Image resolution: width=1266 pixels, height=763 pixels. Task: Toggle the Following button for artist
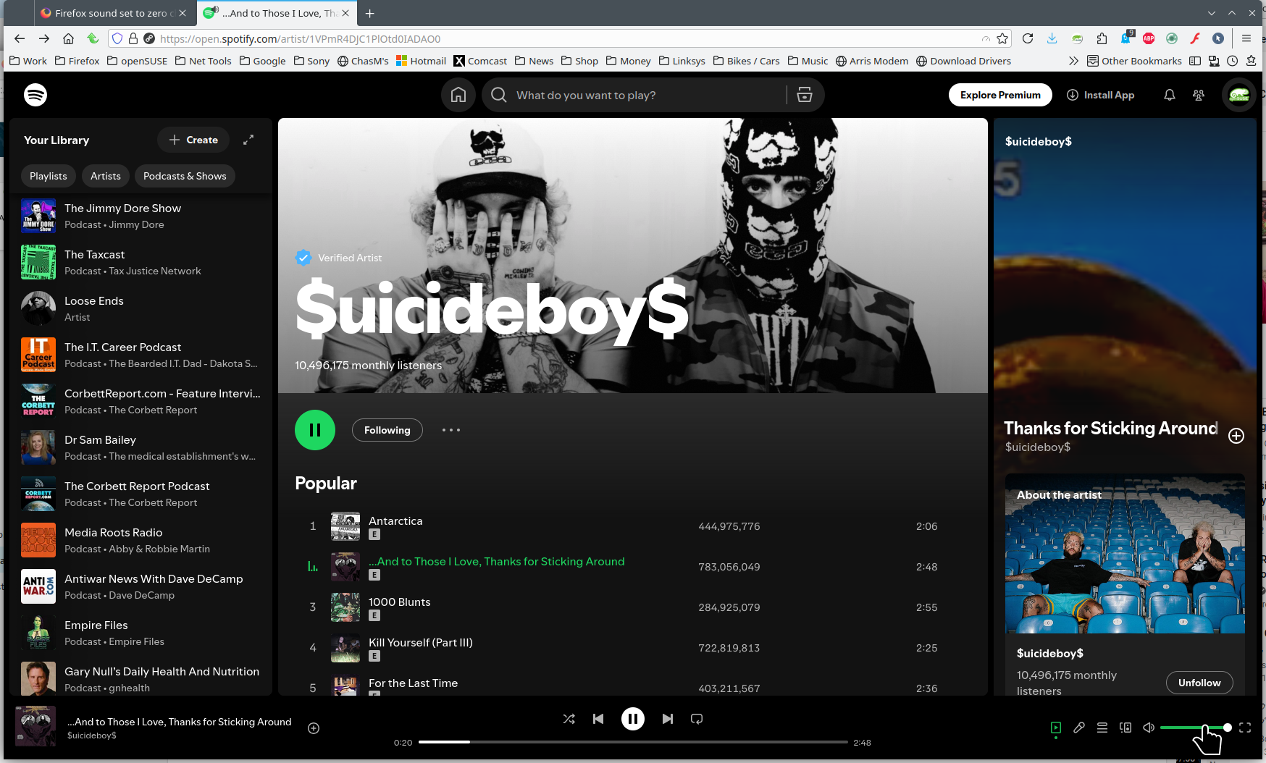coord(387,430)
